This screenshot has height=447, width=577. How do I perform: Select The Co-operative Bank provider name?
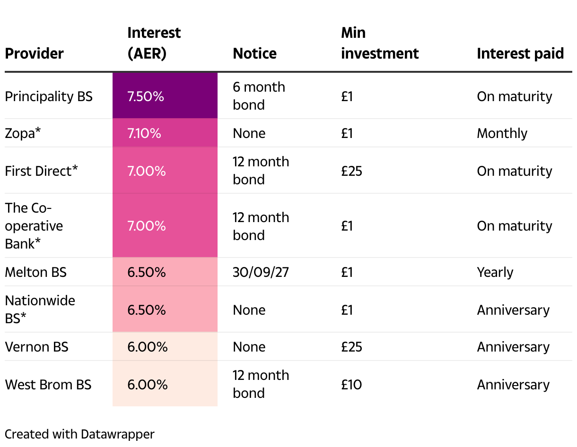click(x=34, y=226)
